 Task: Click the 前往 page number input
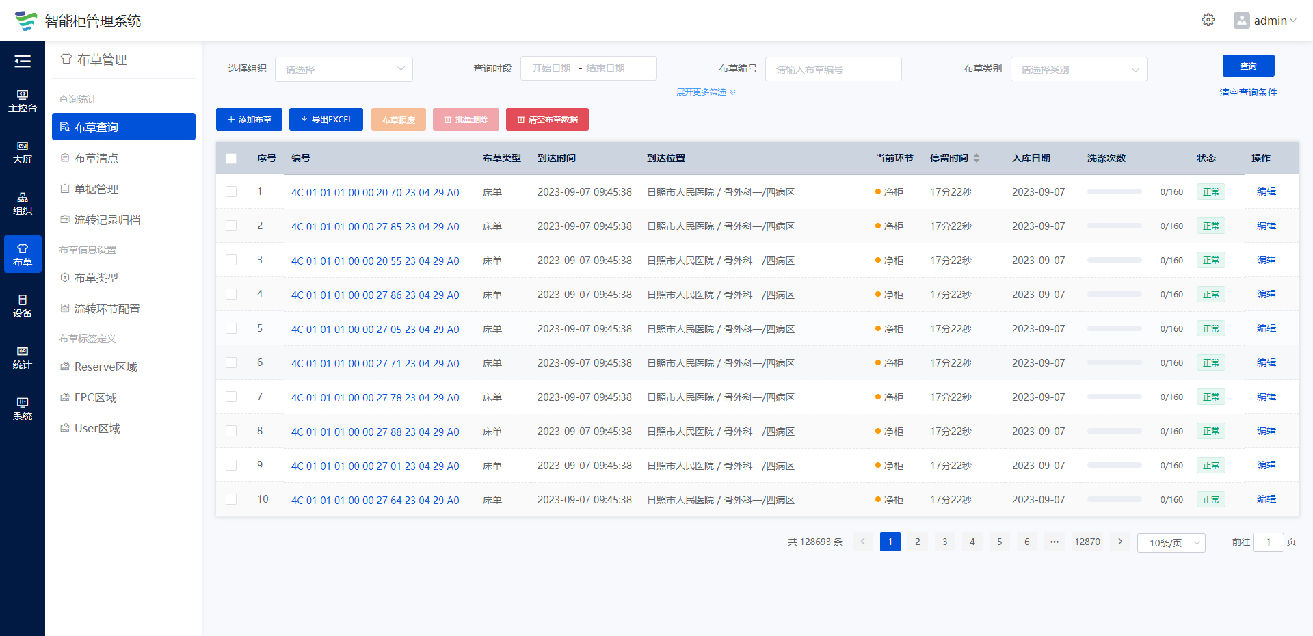[x=1268, y=542]
